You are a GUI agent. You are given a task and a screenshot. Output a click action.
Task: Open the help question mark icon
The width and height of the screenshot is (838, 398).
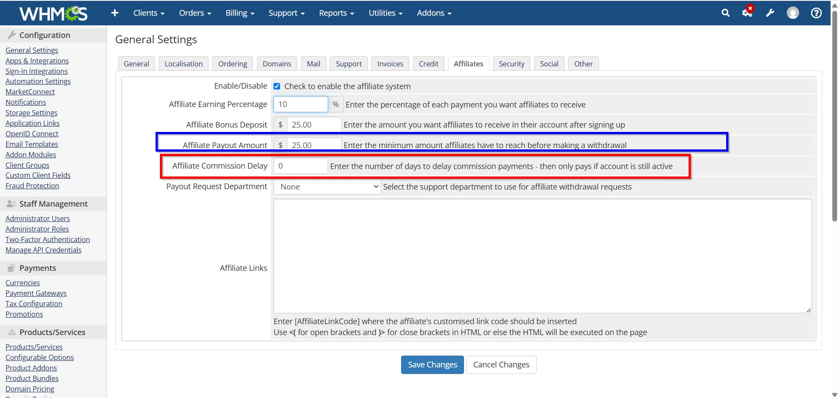pos(816,13)
